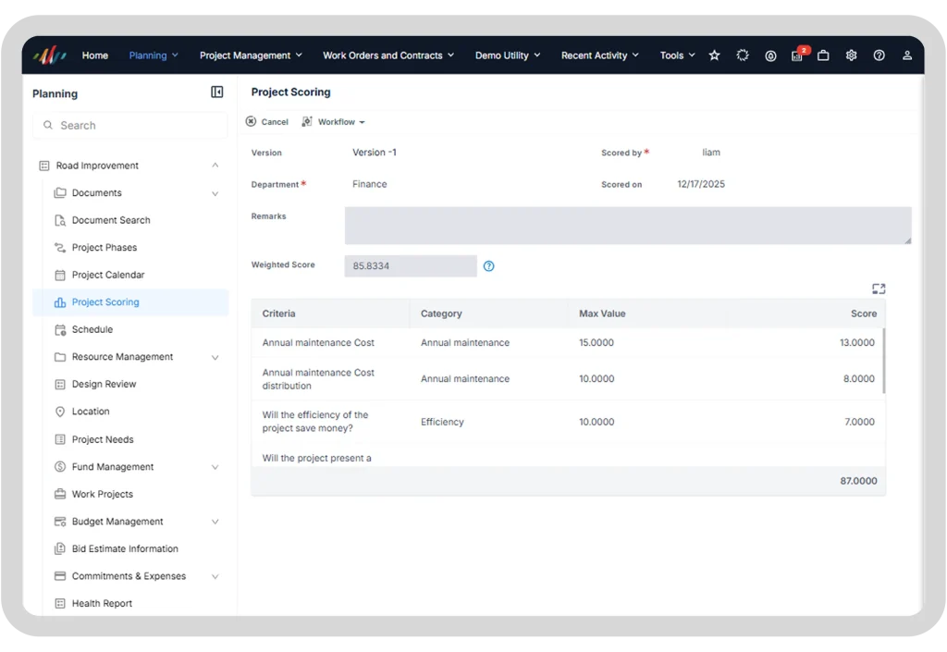
Task: Open the Tools dropdown menu
Action: (677, 55)
